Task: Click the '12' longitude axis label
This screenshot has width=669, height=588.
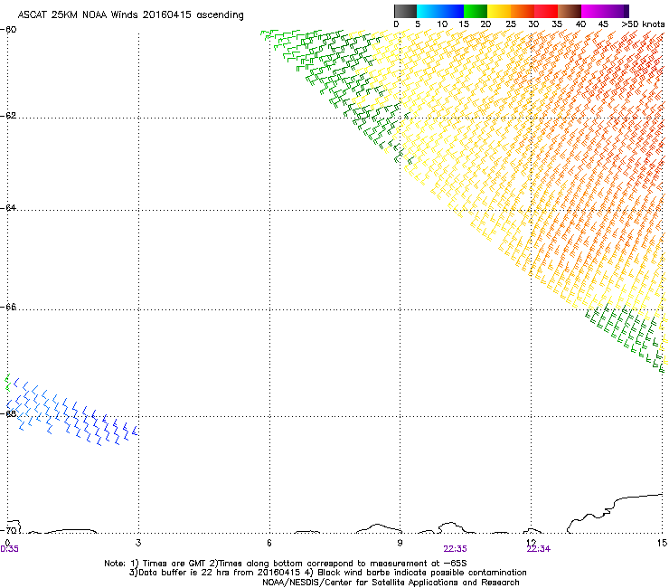Action: (532, 543)
